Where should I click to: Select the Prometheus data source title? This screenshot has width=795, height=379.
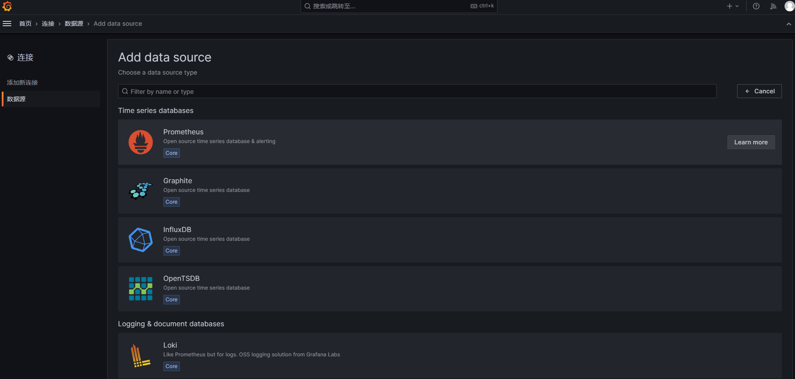pos(183,132)
